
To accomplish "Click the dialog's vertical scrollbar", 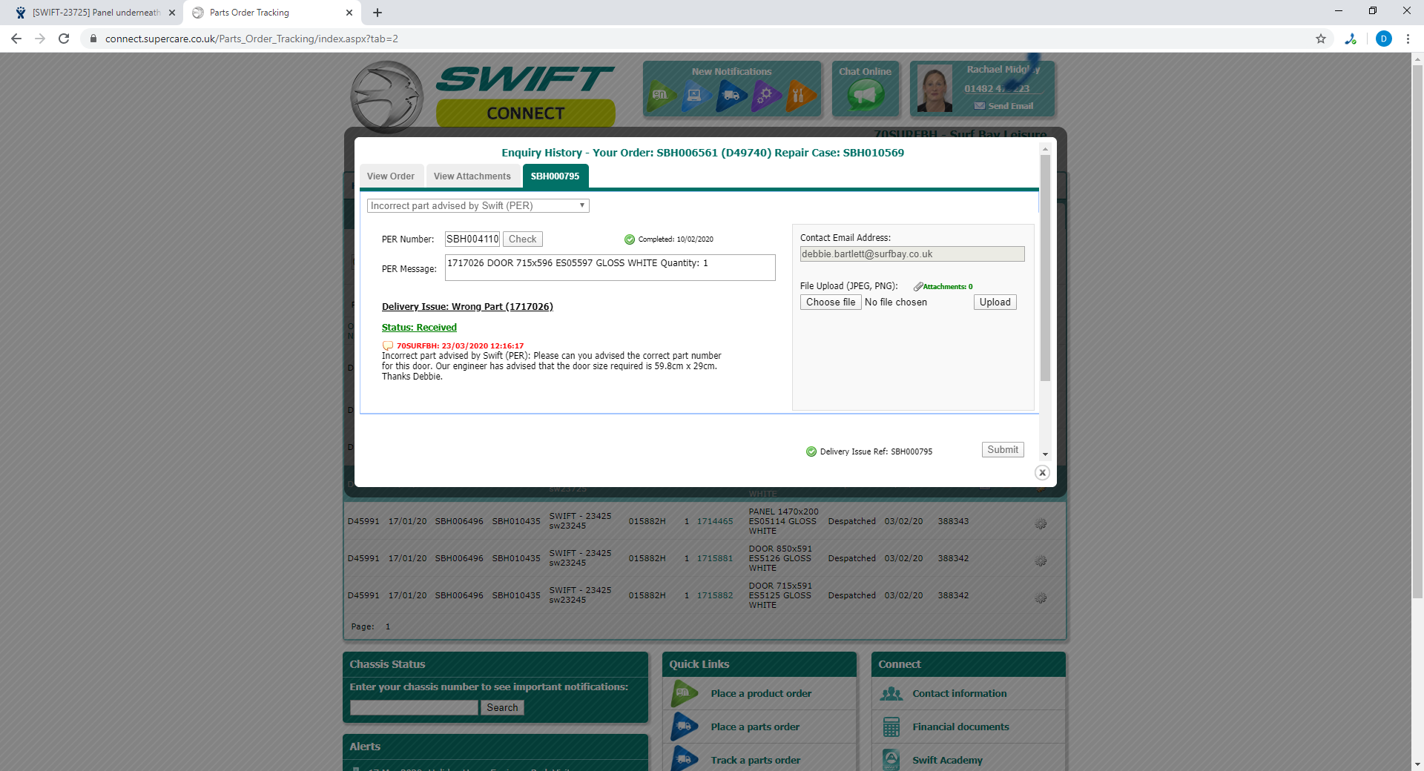I will (x=1045, y=268).
